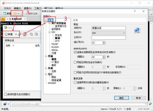Image resolution: width=153 pixels, height=111 pixels.
Task: Select RLOGIN in the category tree
Action: [55, 47]
